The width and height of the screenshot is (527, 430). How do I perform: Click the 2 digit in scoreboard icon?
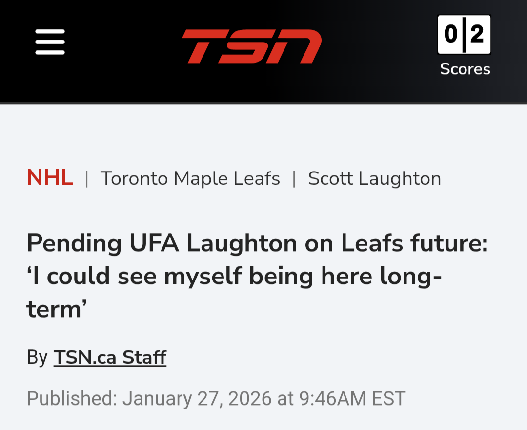click(477, 34)
